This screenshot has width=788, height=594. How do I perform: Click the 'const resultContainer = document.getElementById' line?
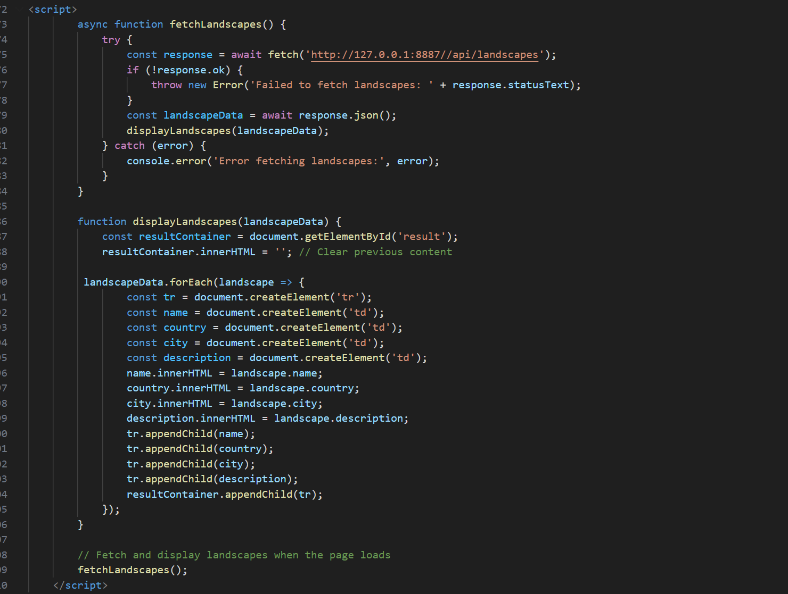(x=280, y=237)
